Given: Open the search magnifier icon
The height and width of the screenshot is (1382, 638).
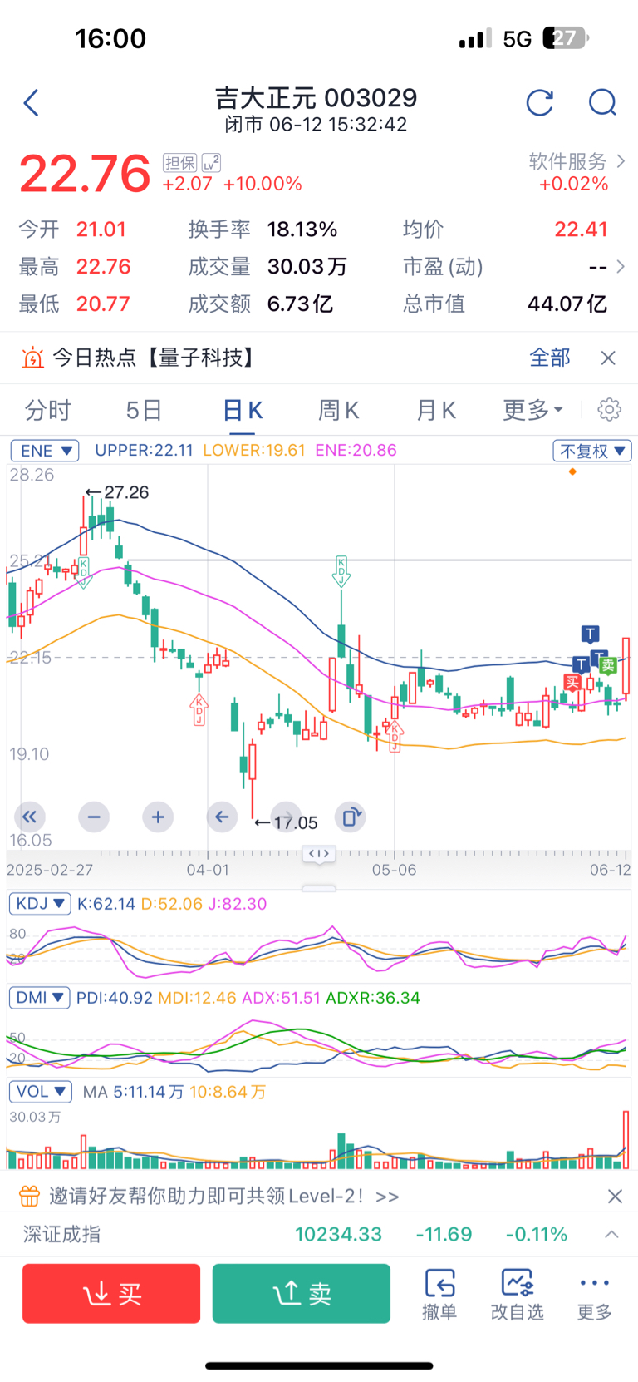Looking at the screenshot, I should tap(602, 103).
